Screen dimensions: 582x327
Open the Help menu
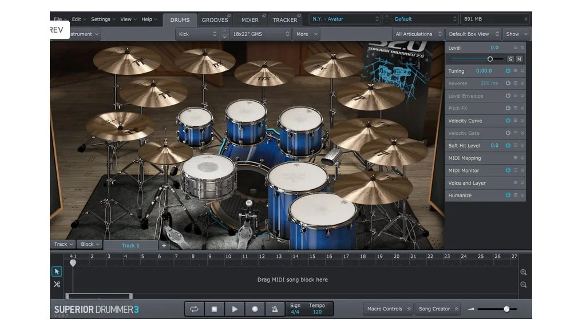(x=149, y=19)
